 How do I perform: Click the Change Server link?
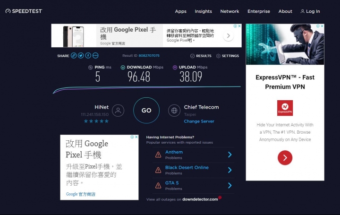pos(199,121)
